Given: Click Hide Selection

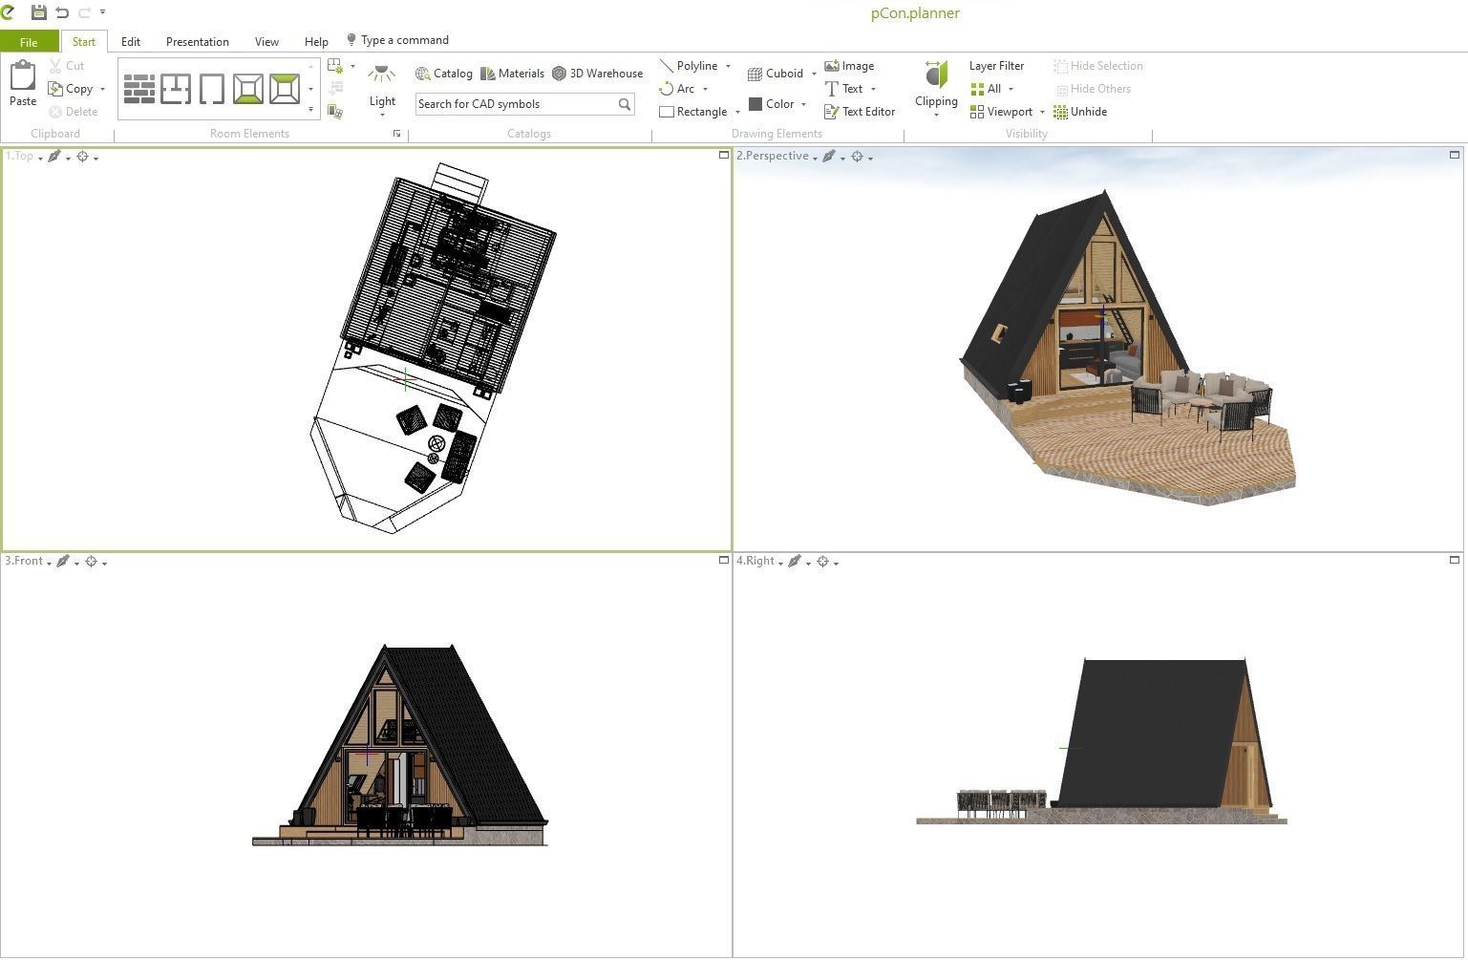Looking at the screenshot, I should point(1098,66).
